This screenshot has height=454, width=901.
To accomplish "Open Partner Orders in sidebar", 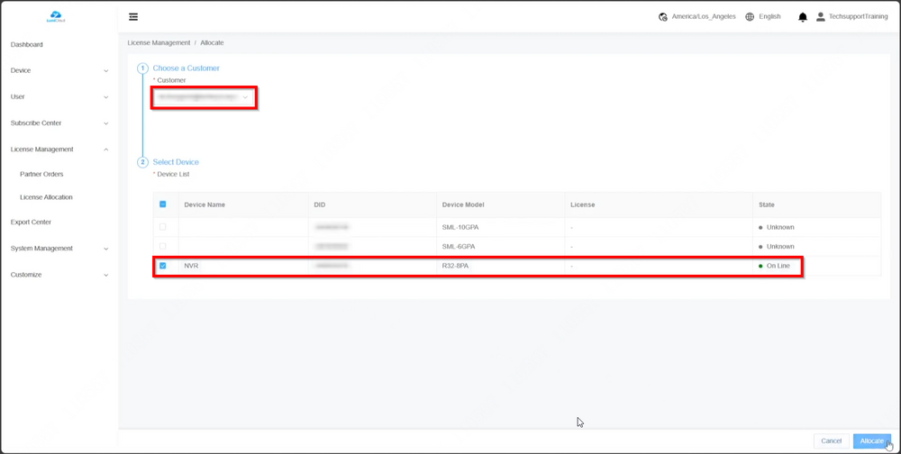I will [41, 174].
